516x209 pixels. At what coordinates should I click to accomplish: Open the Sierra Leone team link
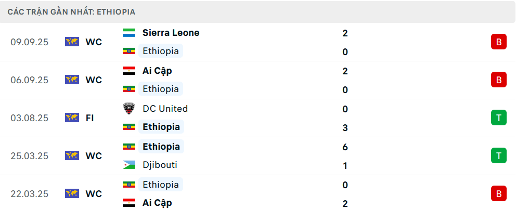point(171,33)
